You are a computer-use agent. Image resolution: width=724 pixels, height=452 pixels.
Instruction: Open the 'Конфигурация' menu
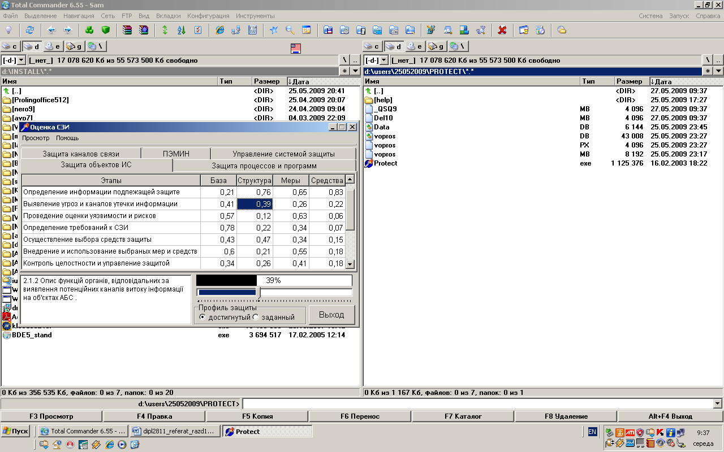point(208,16)
